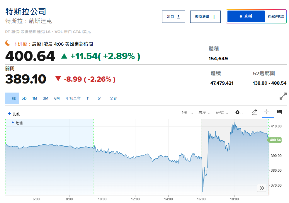Click the 直播 live button

coord(246,16)
